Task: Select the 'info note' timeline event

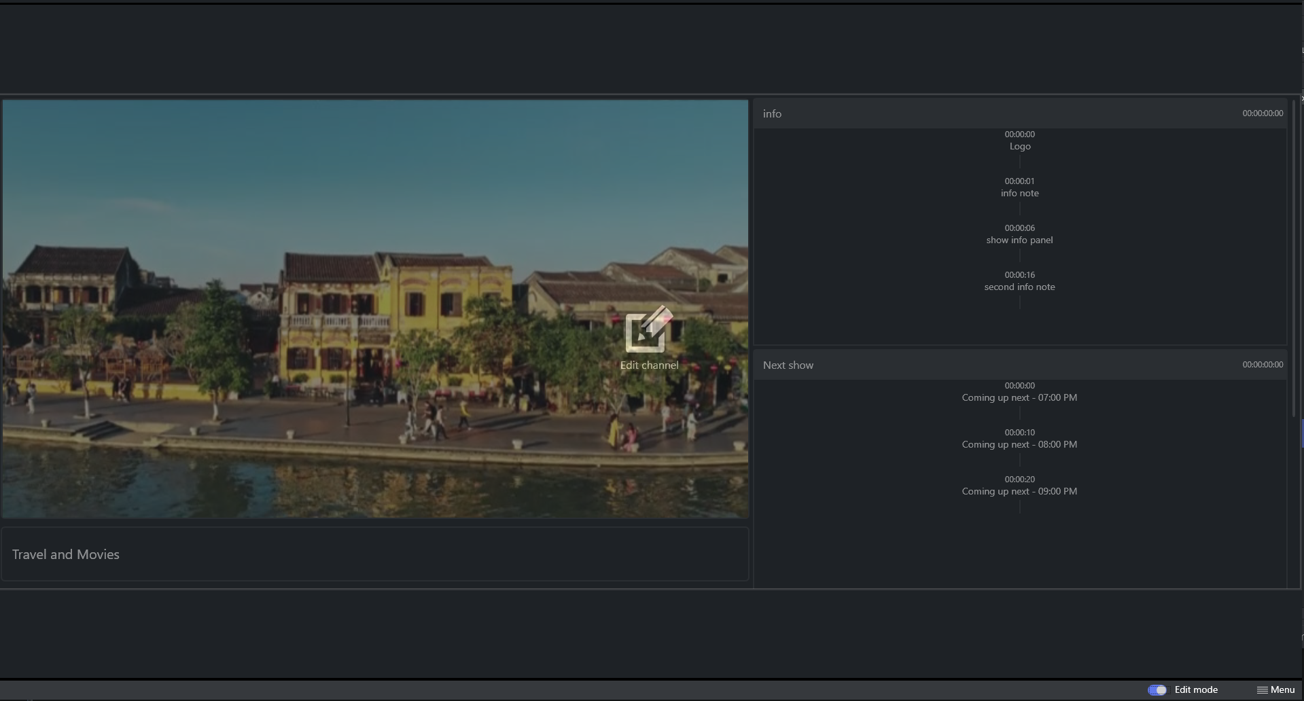Action: pyautogui.click(x=1019, y=193)
